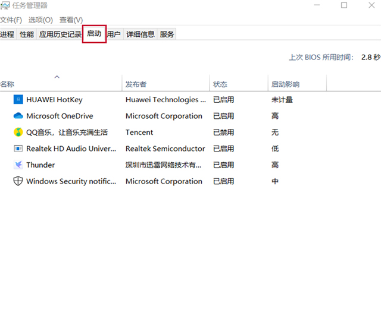Switch to the 应用历史记录 tab
Image resolution: width=381 pixels, height=309 pixels.
pyautogui.click(x=60, y=34)
